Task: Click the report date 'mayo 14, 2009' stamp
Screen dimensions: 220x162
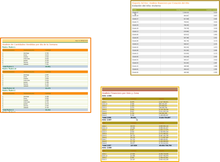Action: click(x=81, y=41)
